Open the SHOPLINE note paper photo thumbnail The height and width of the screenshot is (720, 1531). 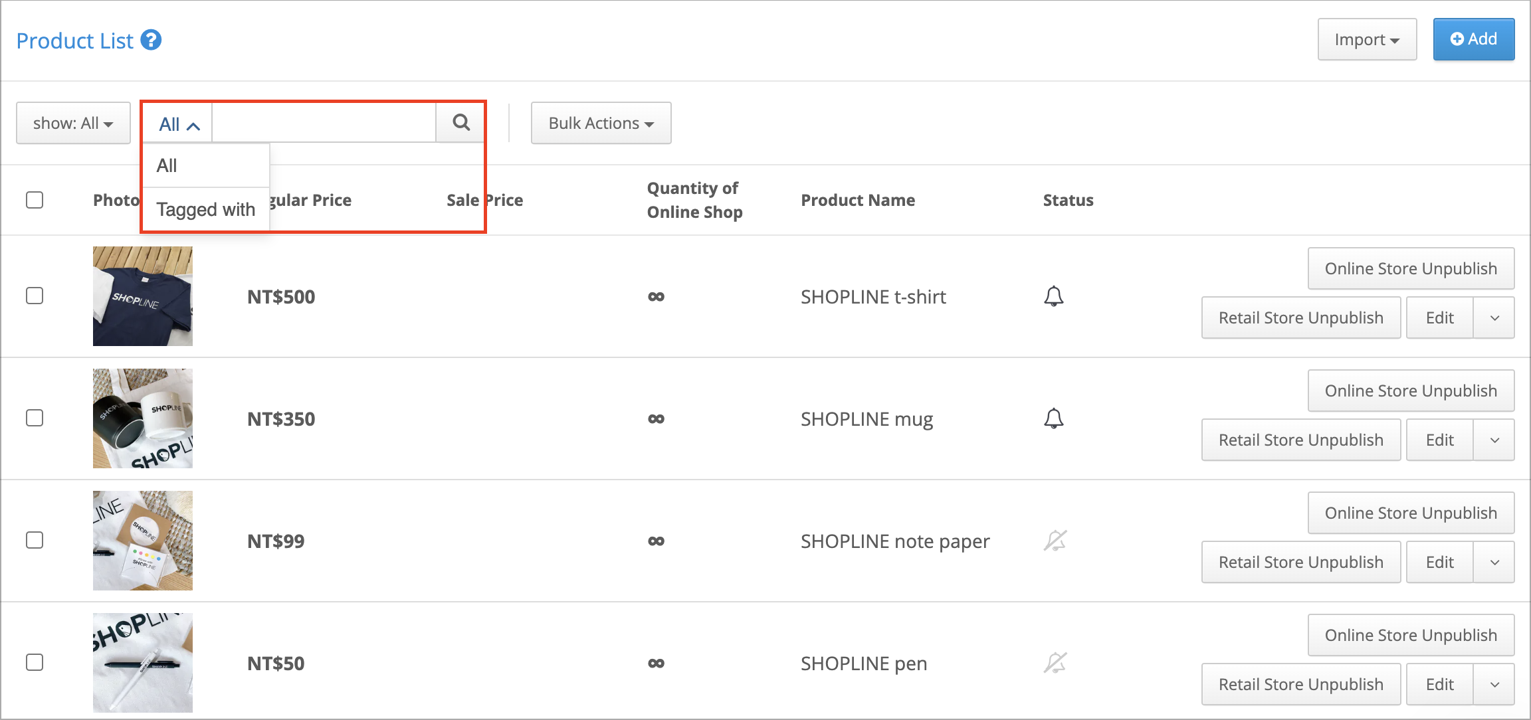(143, 541)
